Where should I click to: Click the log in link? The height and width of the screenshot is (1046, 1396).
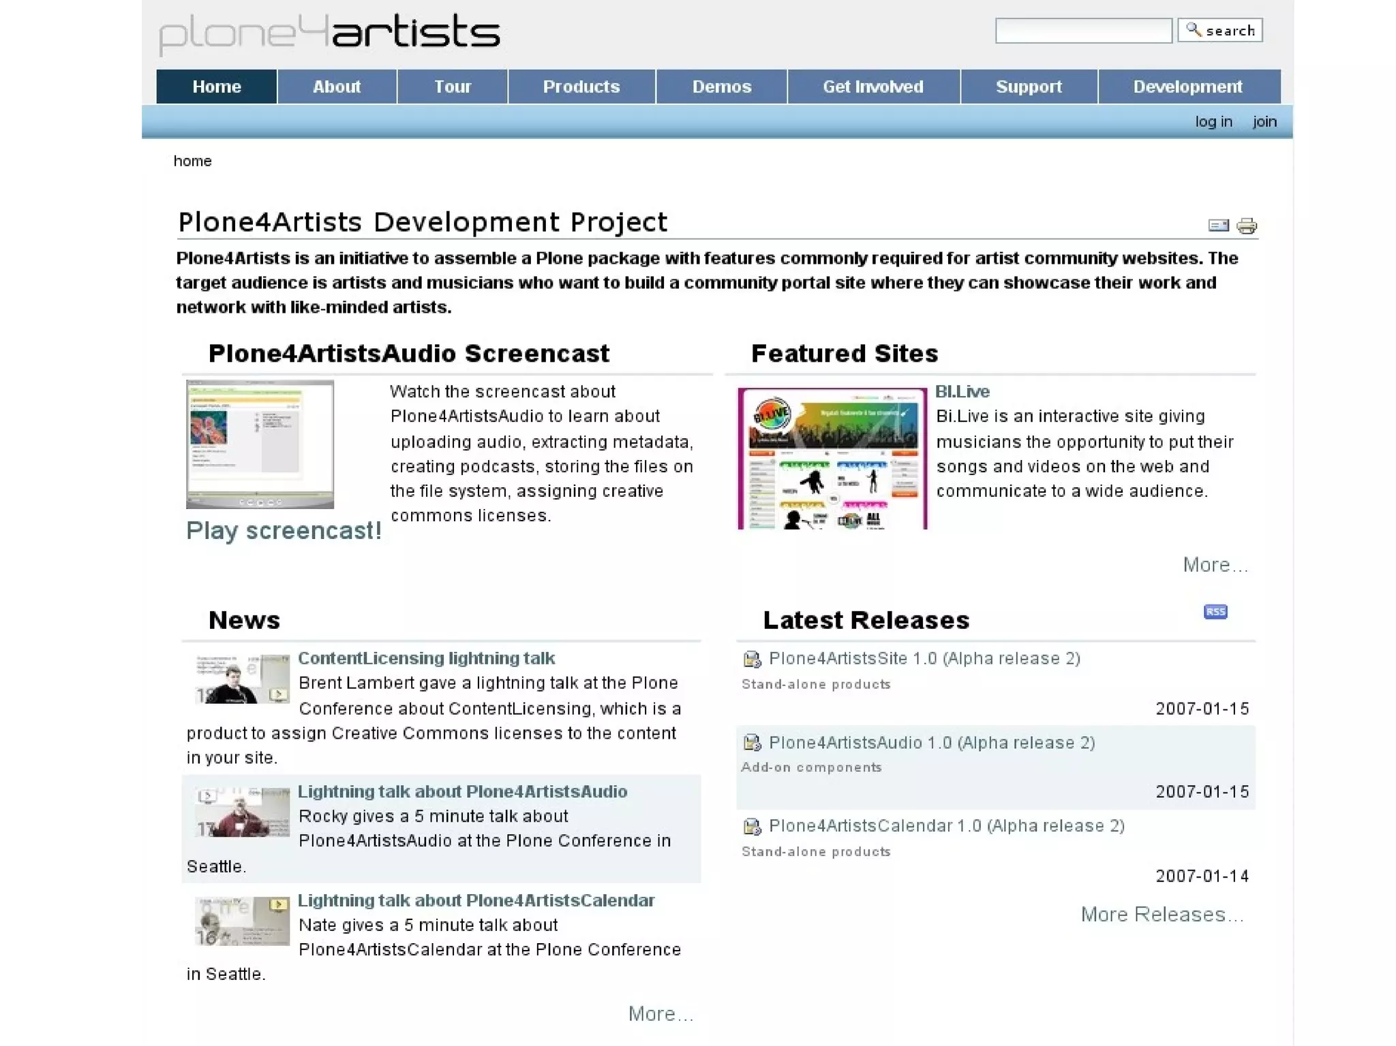[1213, 121]
